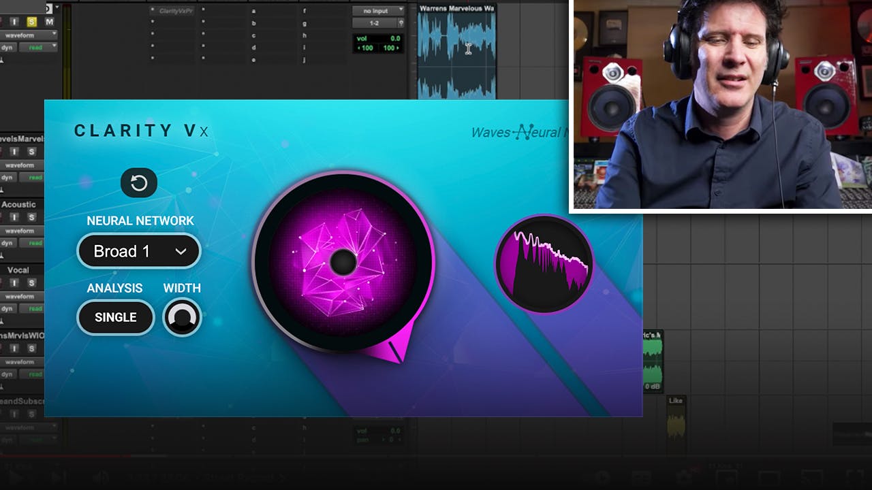Open the 1-2 output selector
This screenshot has height=490, width=872.
tap(374, 22)
